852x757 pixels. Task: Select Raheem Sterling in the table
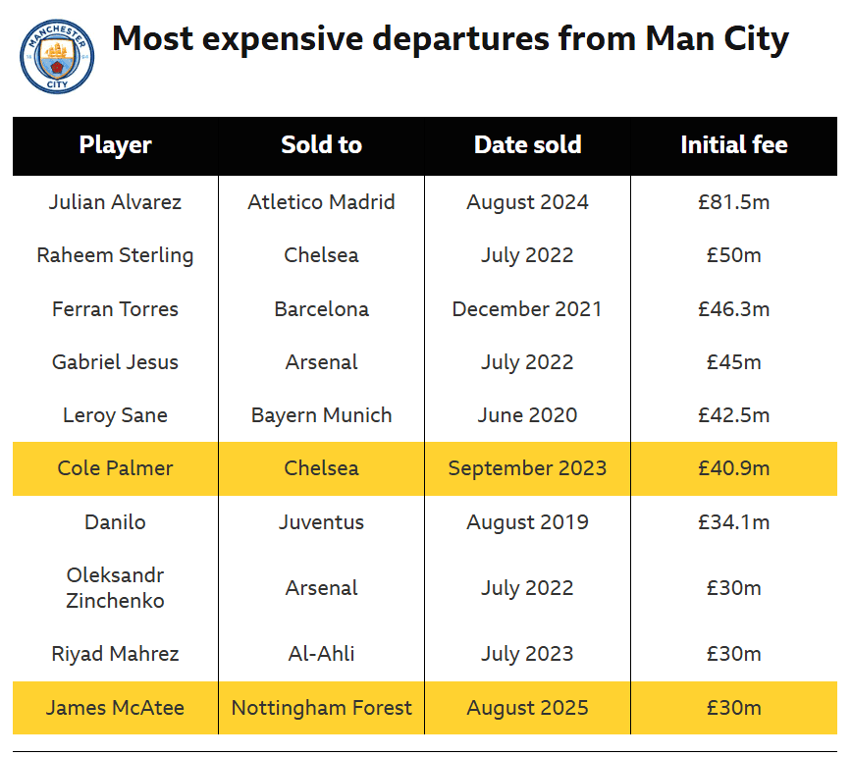[115, 255]
